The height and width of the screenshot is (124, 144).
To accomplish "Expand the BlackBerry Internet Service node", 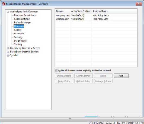I will [x=8, y=52].
